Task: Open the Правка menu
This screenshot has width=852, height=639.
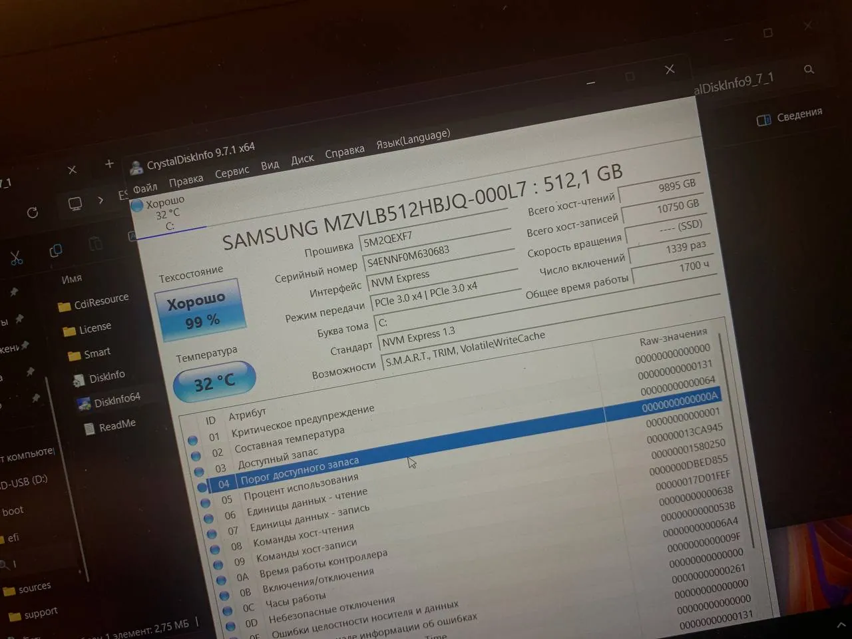Action: click(186, 180)
